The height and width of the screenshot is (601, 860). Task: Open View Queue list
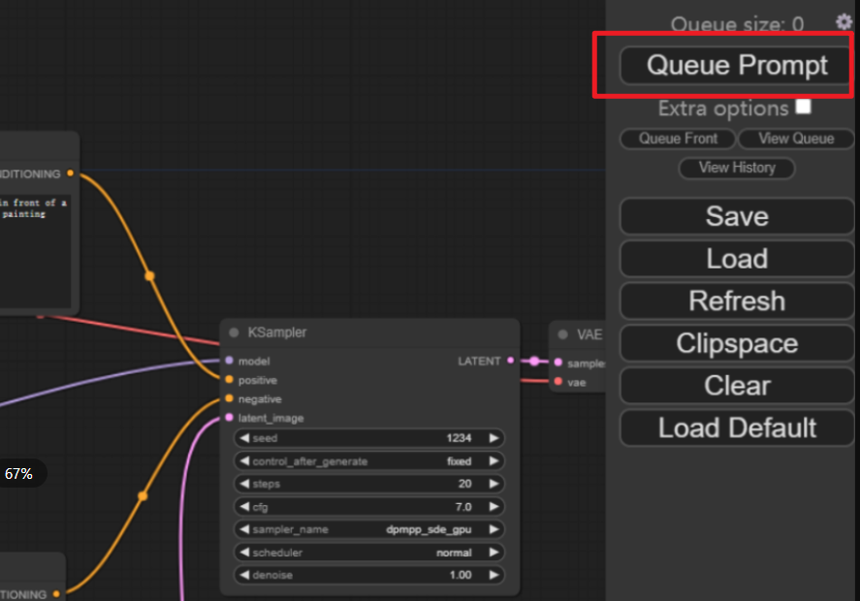click(x=796, y=139)
